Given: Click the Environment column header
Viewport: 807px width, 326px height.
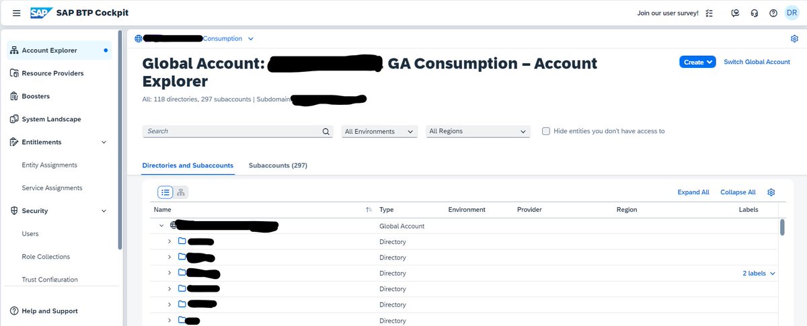Looking at the screenshot, I should 467,210.
